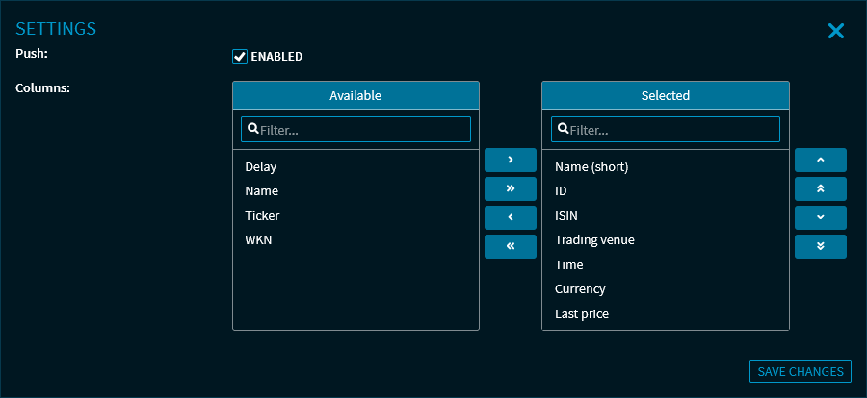Select Last price in Selected list

[x=582, y=314]
